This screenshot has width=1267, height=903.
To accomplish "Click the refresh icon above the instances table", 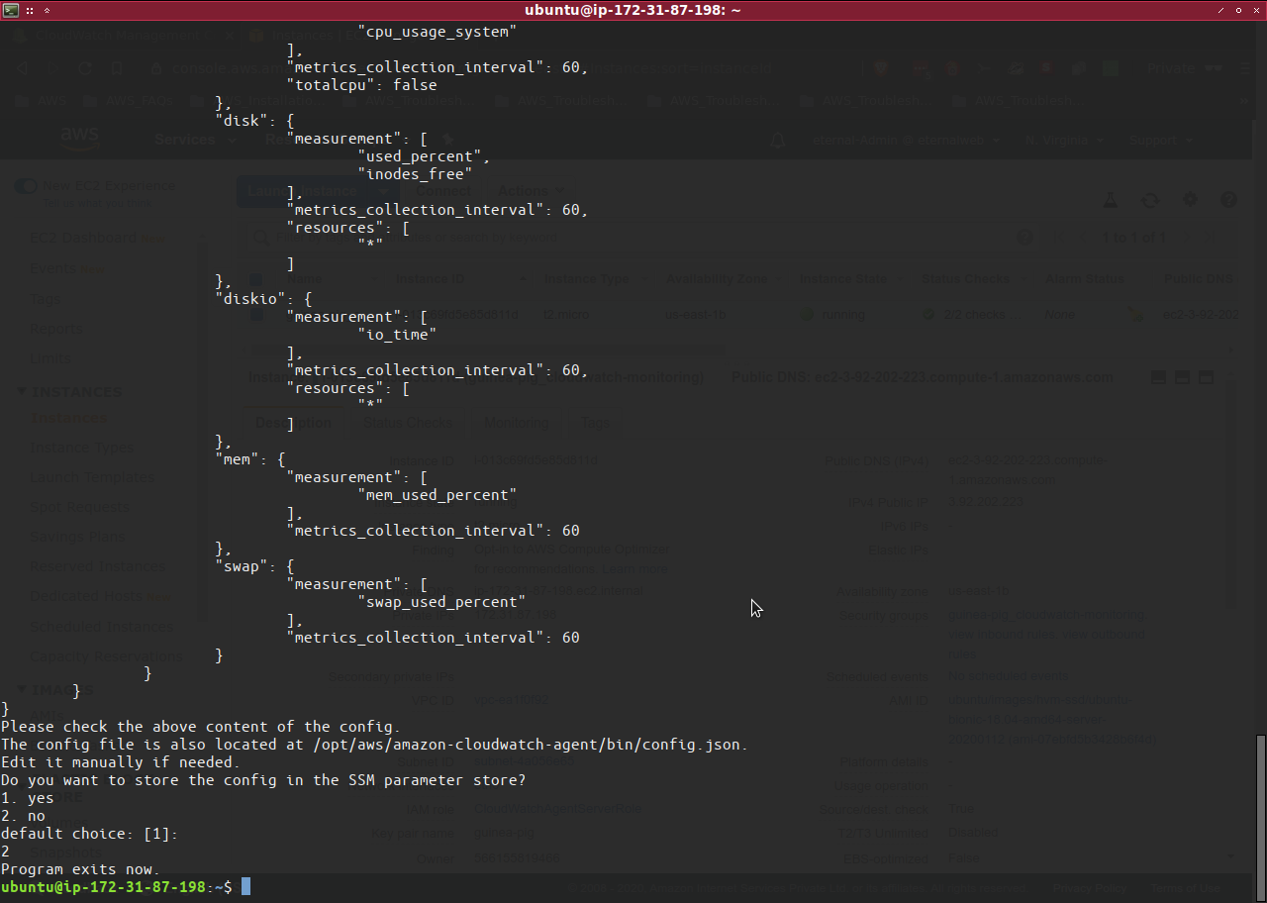I will point(1150,200).
